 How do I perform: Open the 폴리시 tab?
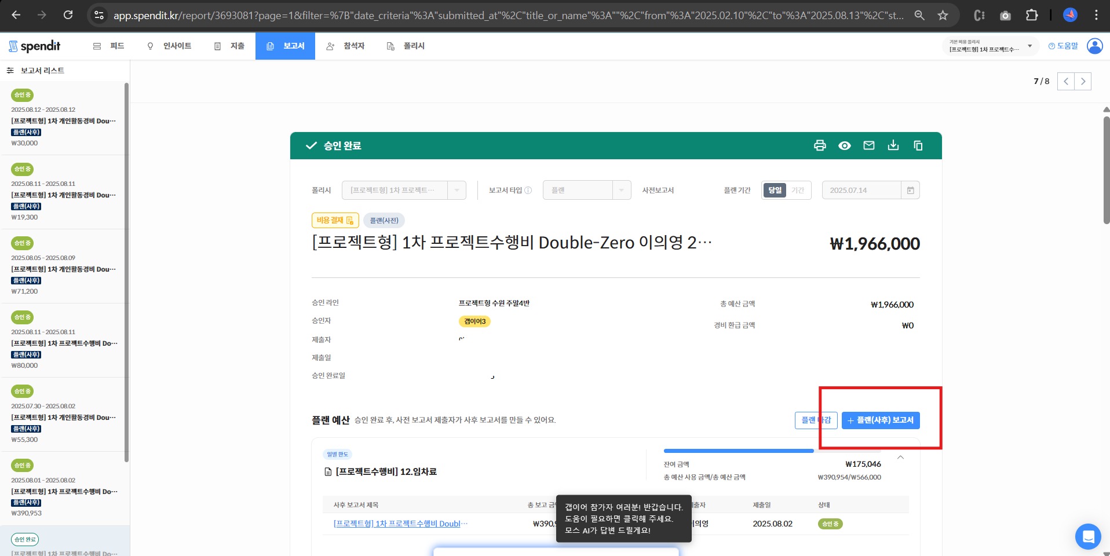(406, 46)
